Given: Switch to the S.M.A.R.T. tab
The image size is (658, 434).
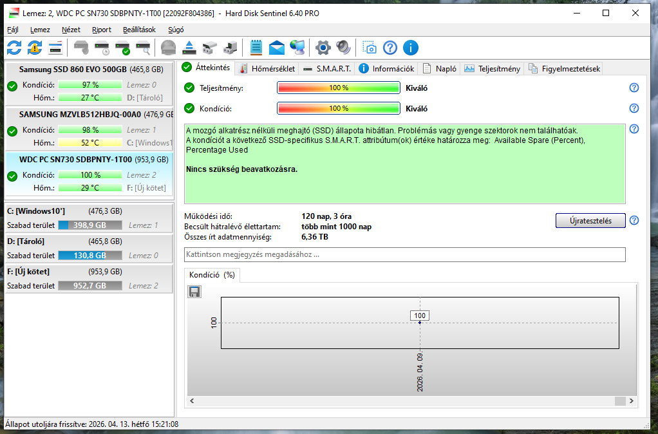Looking at the screenshot, I should [327, 69].
